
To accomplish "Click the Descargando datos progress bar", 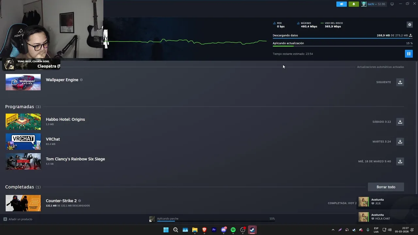I will [343, 38].
